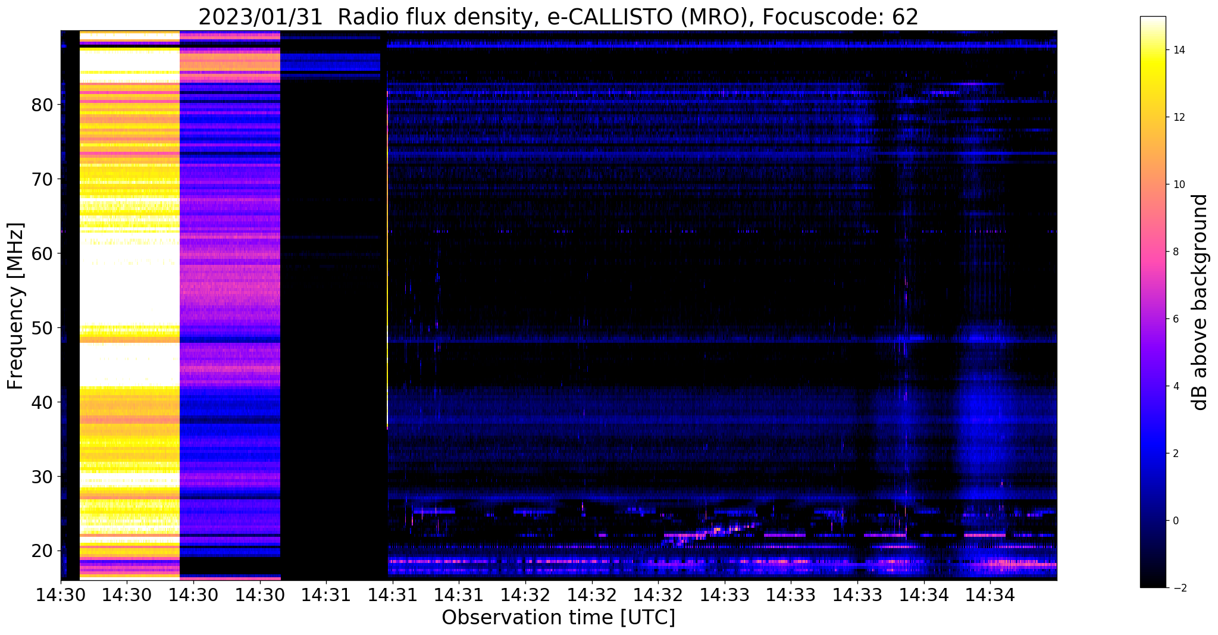Click the 80 tick label on the frequency axis
The width and height of the screenshot is (1218, 635).
tap(42, 105)
